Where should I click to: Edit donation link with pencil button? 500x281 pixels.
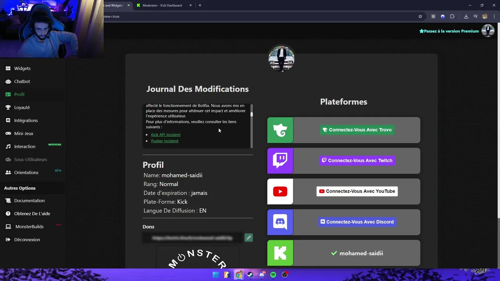coord(248,238)
